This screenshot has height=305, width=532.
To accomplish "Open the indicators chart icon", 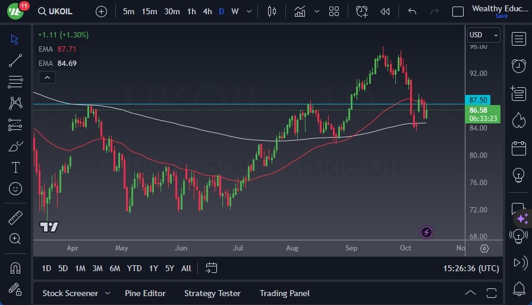I will point(300,11).
